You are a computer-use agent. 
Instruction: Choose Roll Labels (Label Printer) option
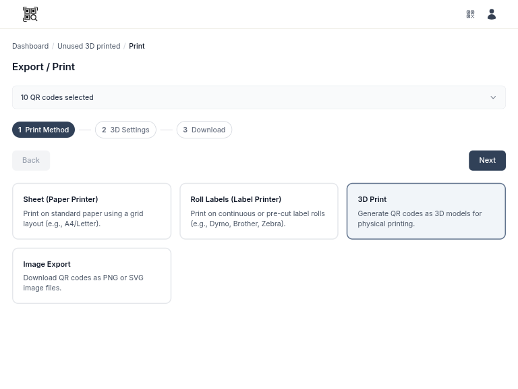pyautogui.click(x=258, y=211)
